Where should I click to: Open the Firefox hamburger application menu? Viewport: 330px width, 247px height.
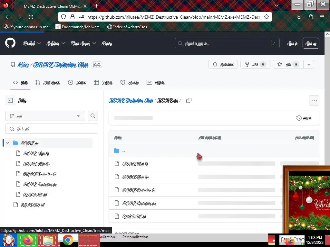point(322,17)
